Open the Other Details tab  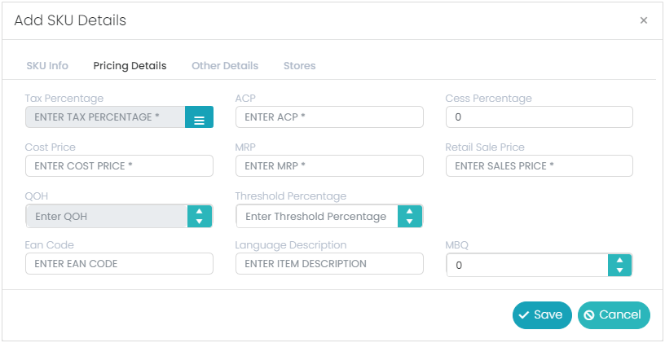(225, 66)
